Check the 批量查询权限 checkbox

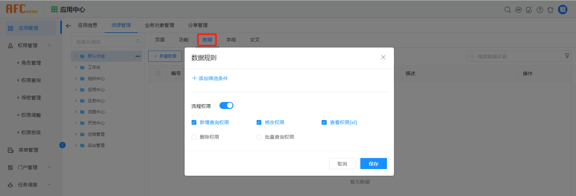click(x=259, y=137)
